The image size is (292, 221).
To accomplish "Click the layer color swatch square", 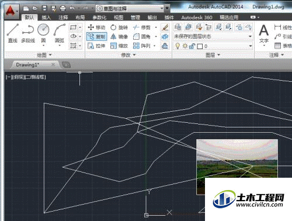I will pos(200,46).
